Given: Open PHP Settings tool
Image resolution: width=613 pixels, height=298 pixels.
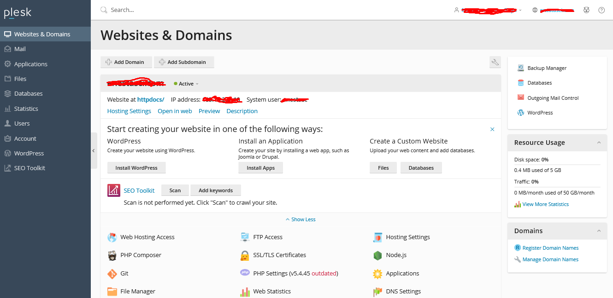Looking at the screenshot, I should point(289,273).
